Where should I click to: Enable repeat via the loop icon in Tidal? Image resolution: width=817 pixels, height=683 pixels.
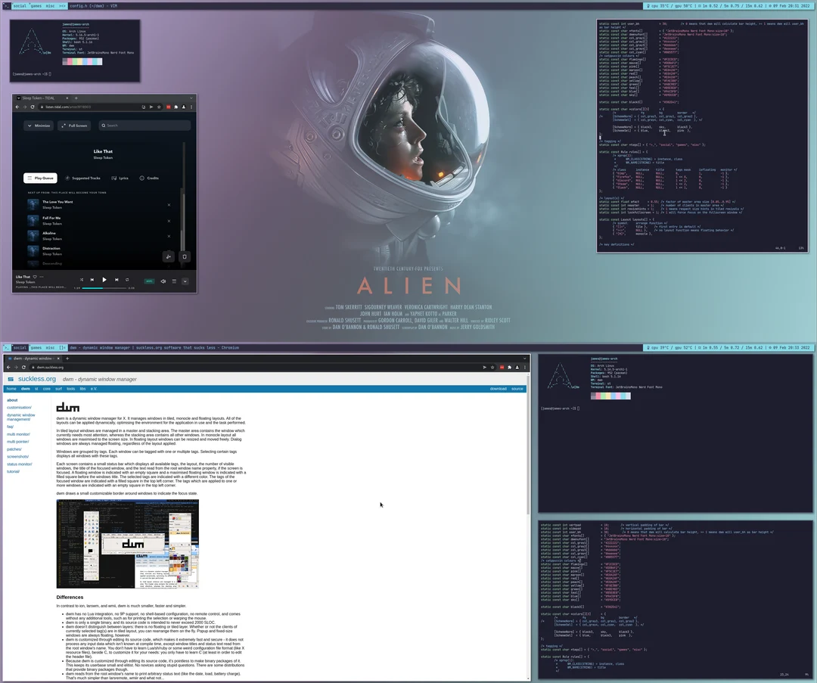[x=126, y=280]
